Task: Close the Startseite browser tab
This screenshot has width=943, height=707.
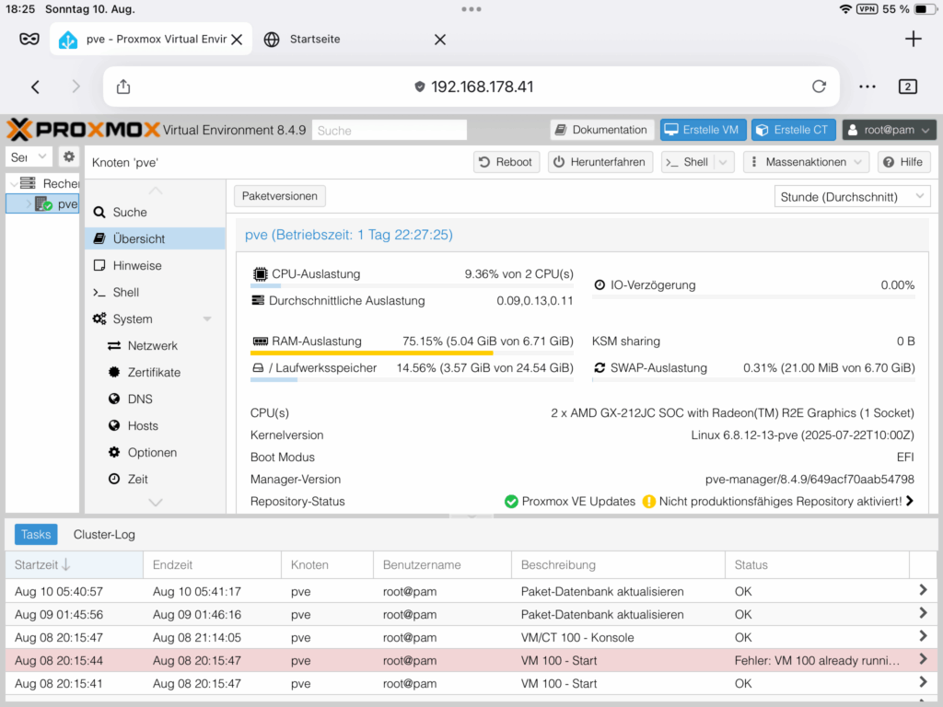Action: point(439,40)
